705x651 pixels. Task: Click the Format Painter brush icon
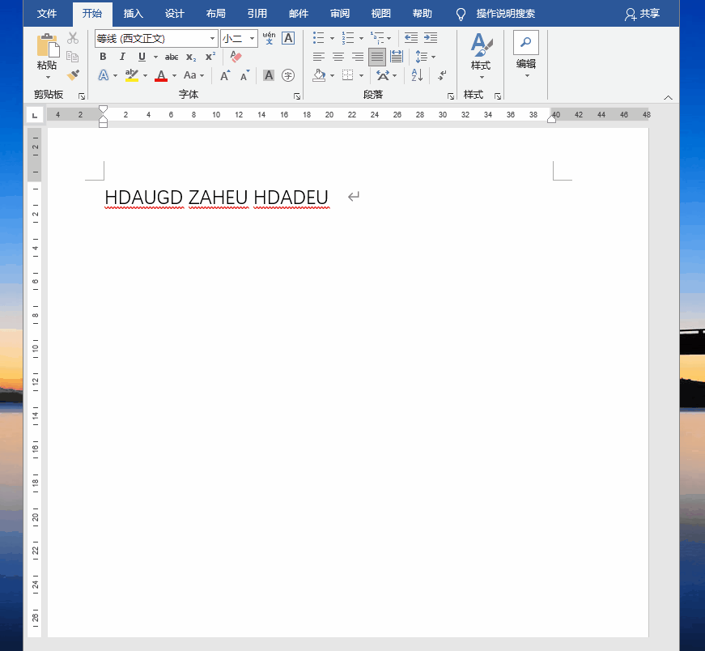pos(73,75)
